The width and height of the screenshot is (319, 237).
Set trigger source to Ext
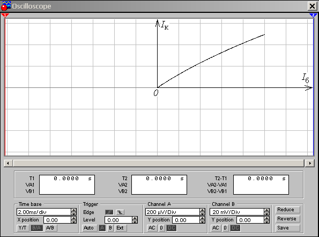pyautogui.click(x=121, y=228)
